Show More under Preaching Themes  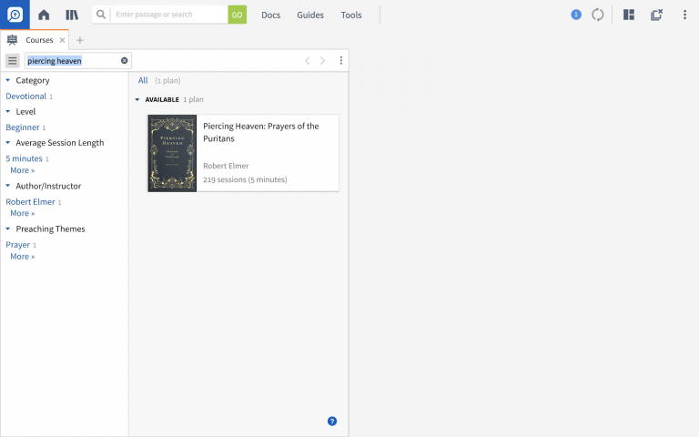(x=22, y=257)
